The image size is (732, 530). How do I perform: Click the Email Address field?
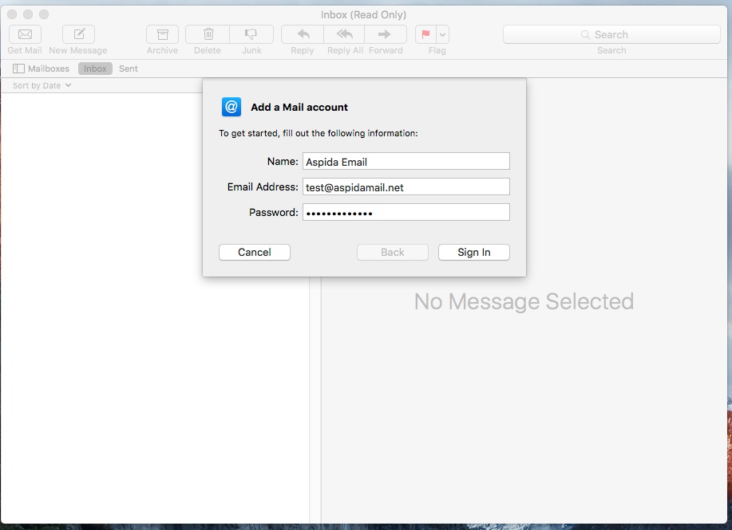click(406, 186)
